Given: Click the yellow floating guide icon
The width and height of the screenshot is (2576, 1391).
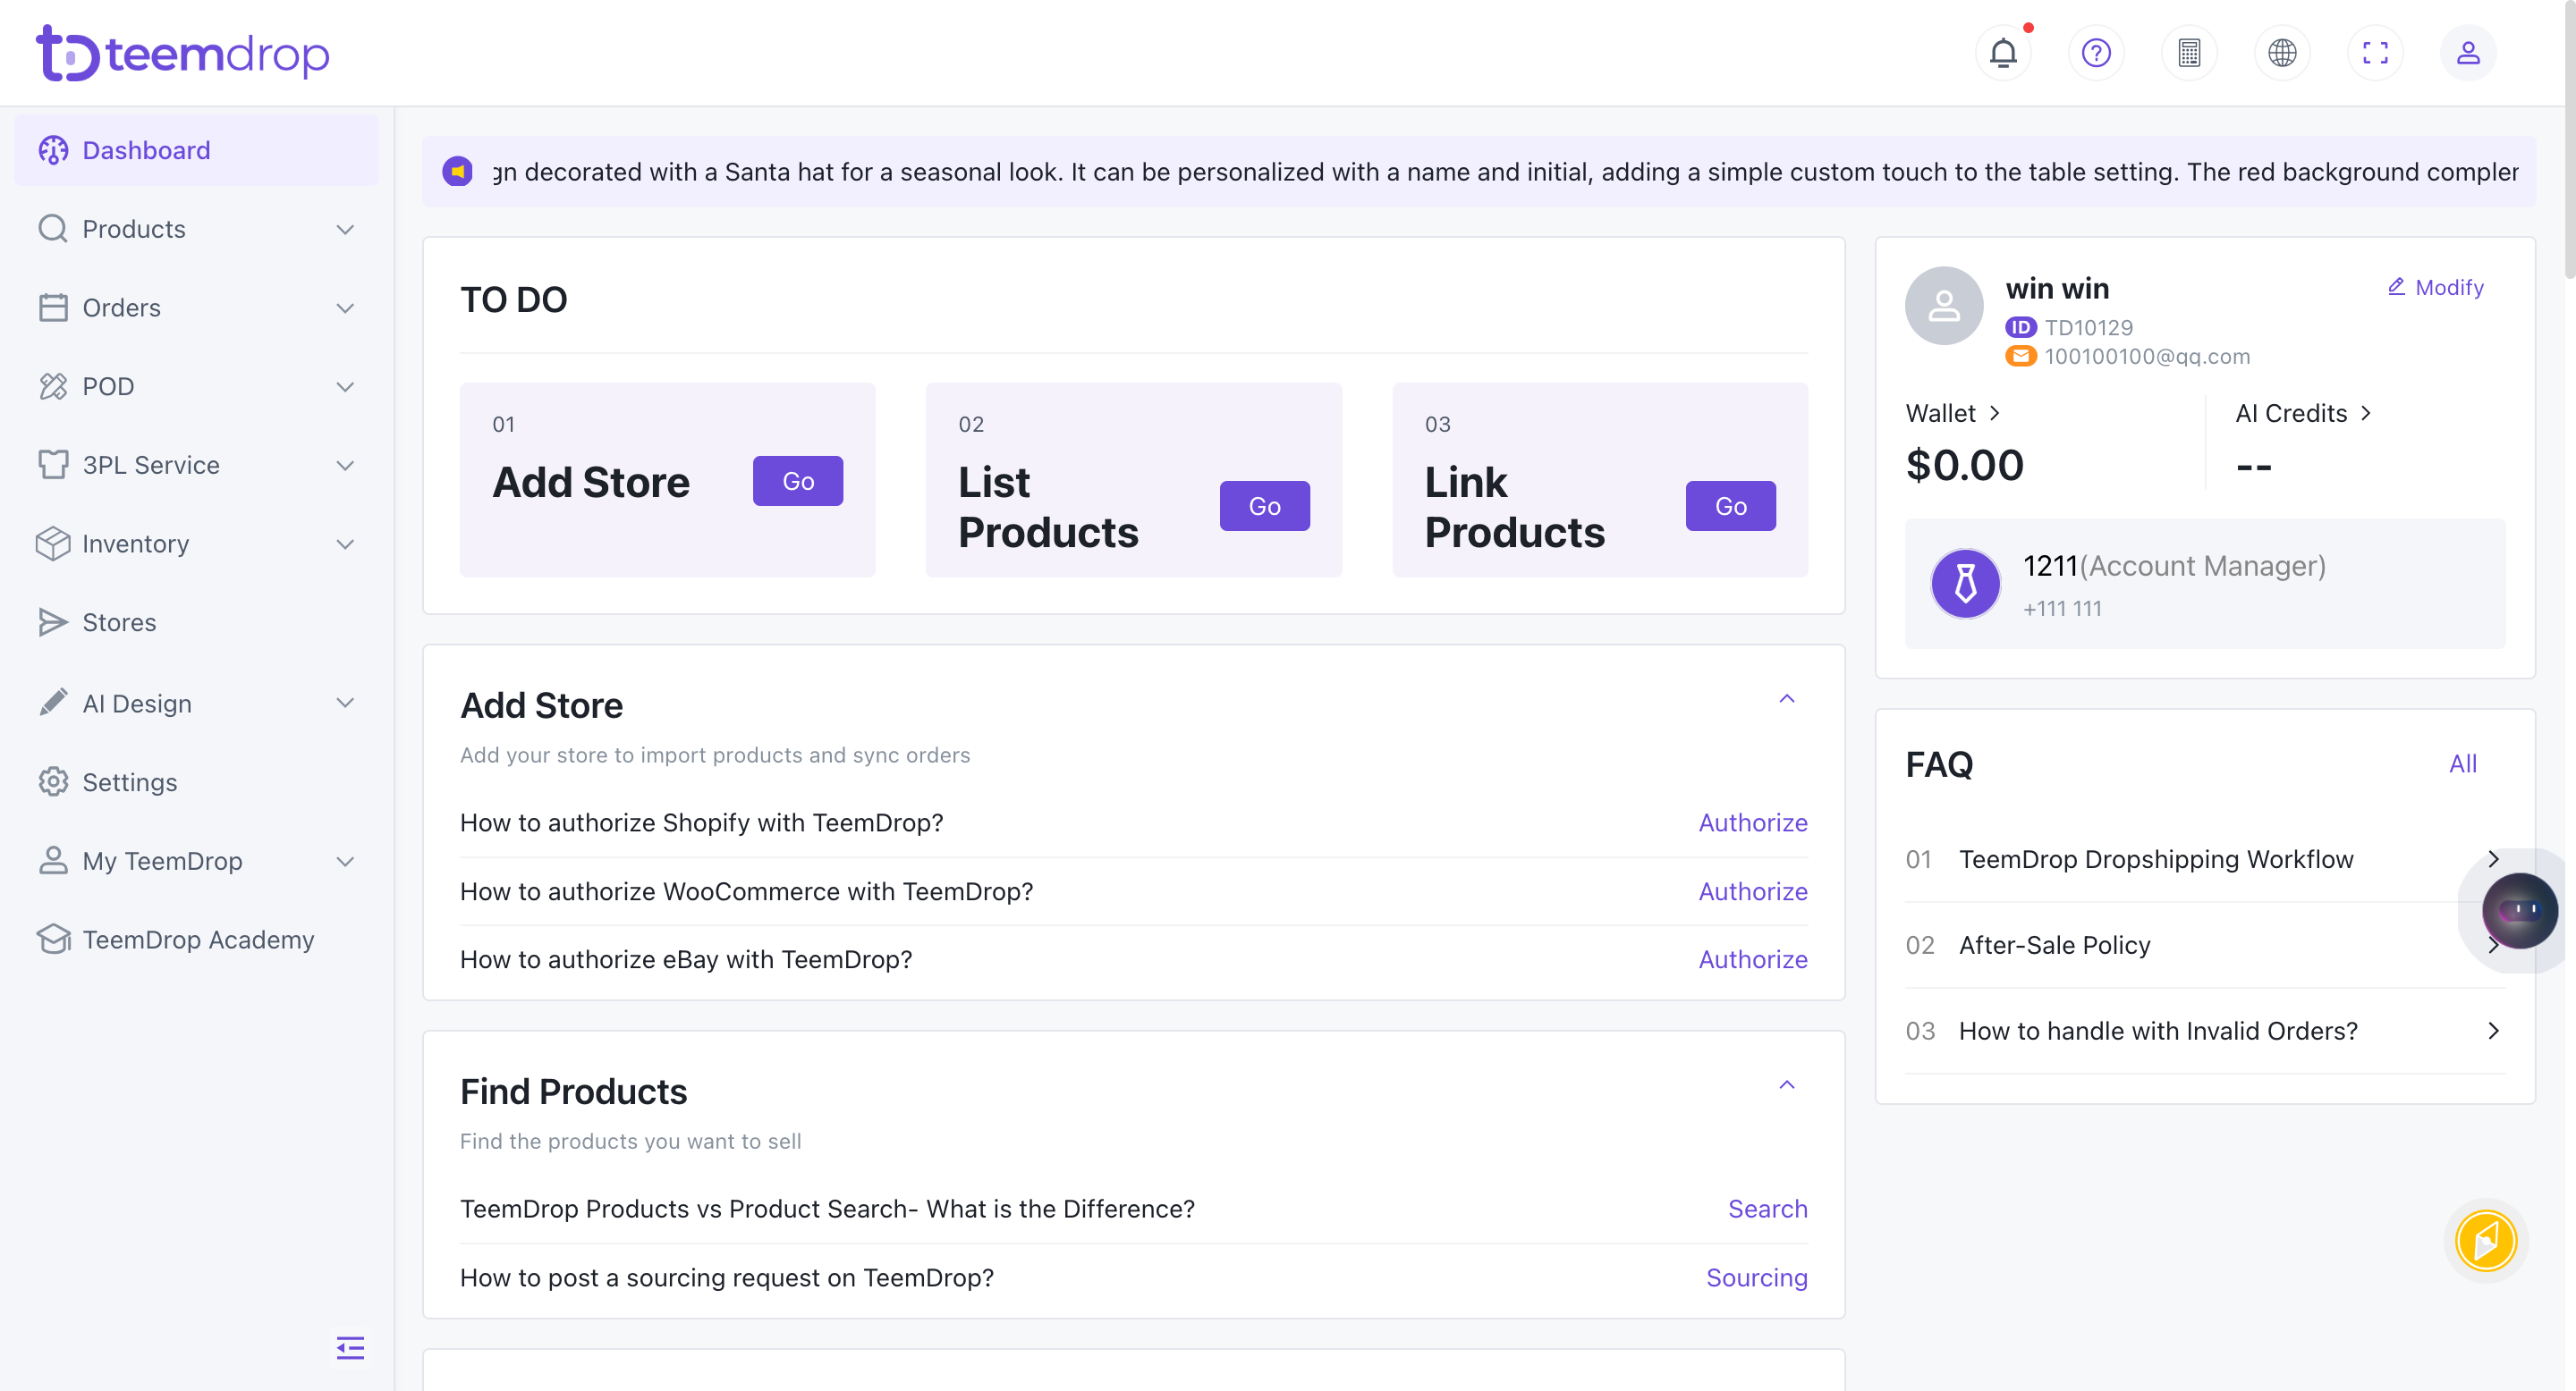Looking at the screenshot, I should pyautogui.click(x=2485, y=1240).
